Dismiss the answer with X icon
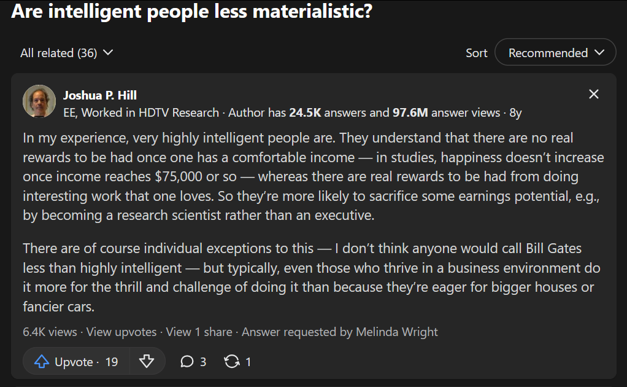 pyautogui.click(x=594, y=94)
